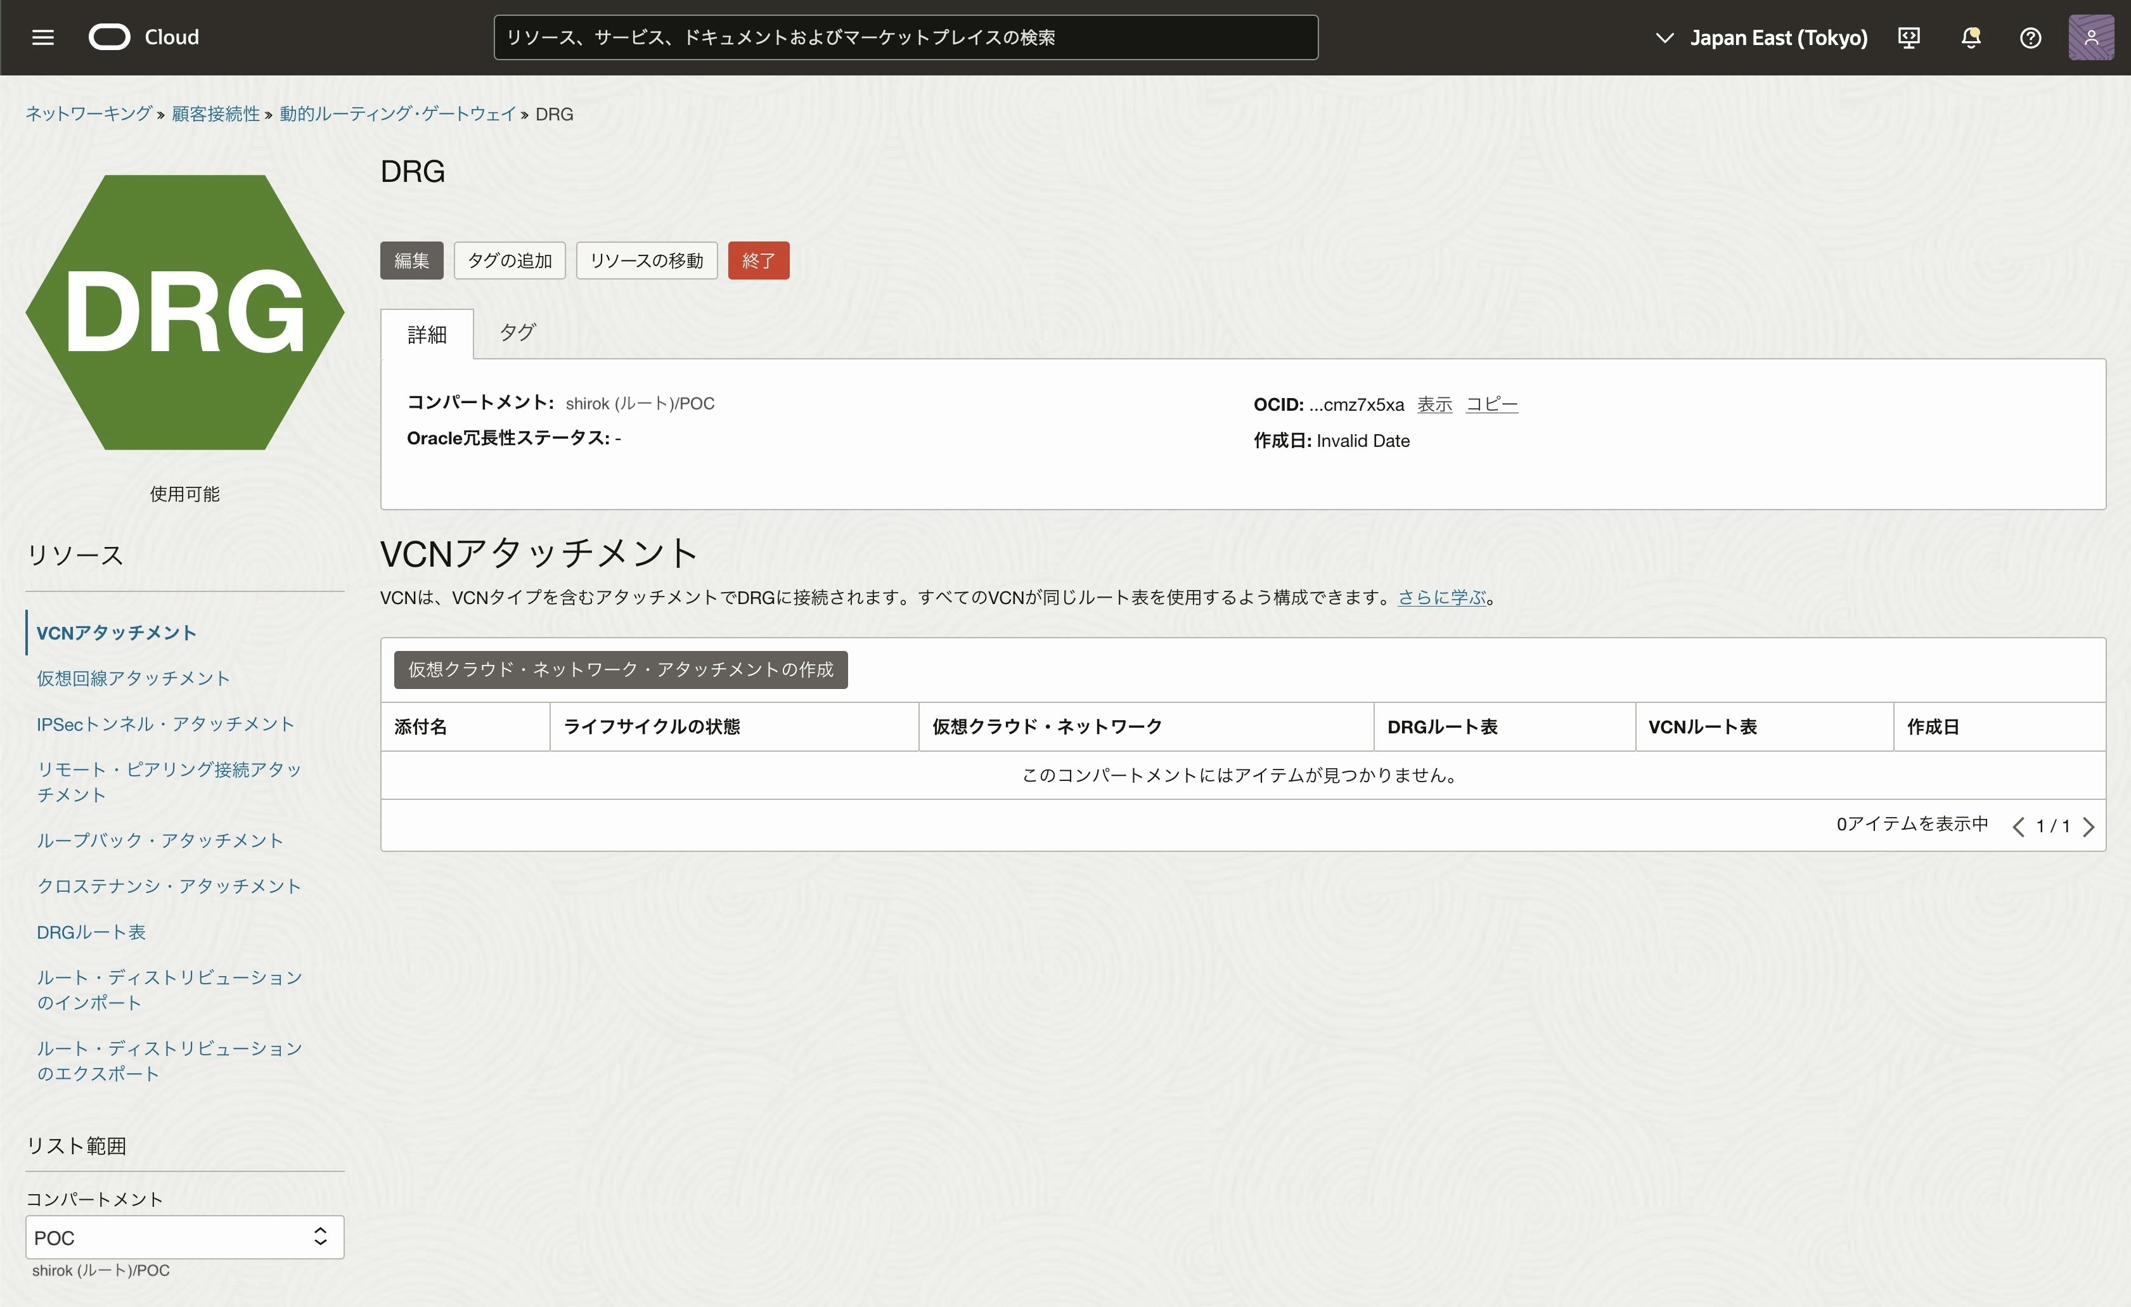2131x1307 pixels.
Task: Click the resource search input field
Action: 905,37
